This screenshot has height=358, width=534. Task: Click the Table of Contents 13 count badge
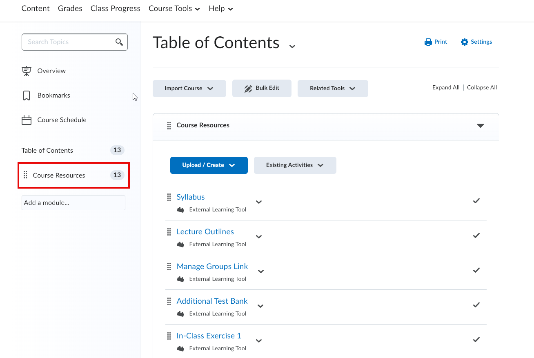tap(117, 150)
